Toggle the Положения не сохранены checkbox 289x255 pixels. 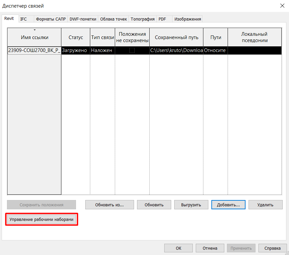(132, 50)
